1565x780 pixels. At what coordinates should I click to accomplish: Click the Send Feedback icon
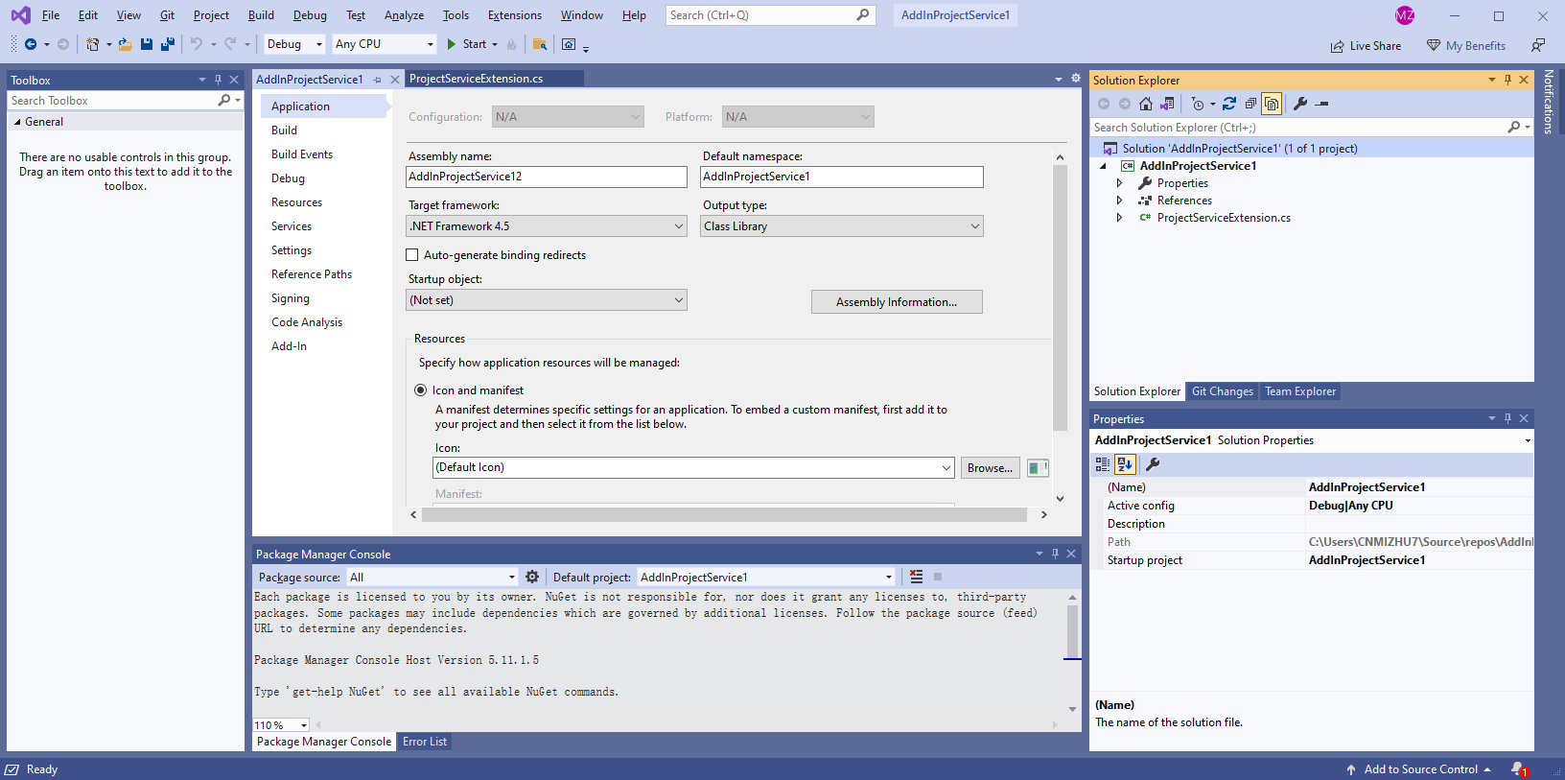1538,45
